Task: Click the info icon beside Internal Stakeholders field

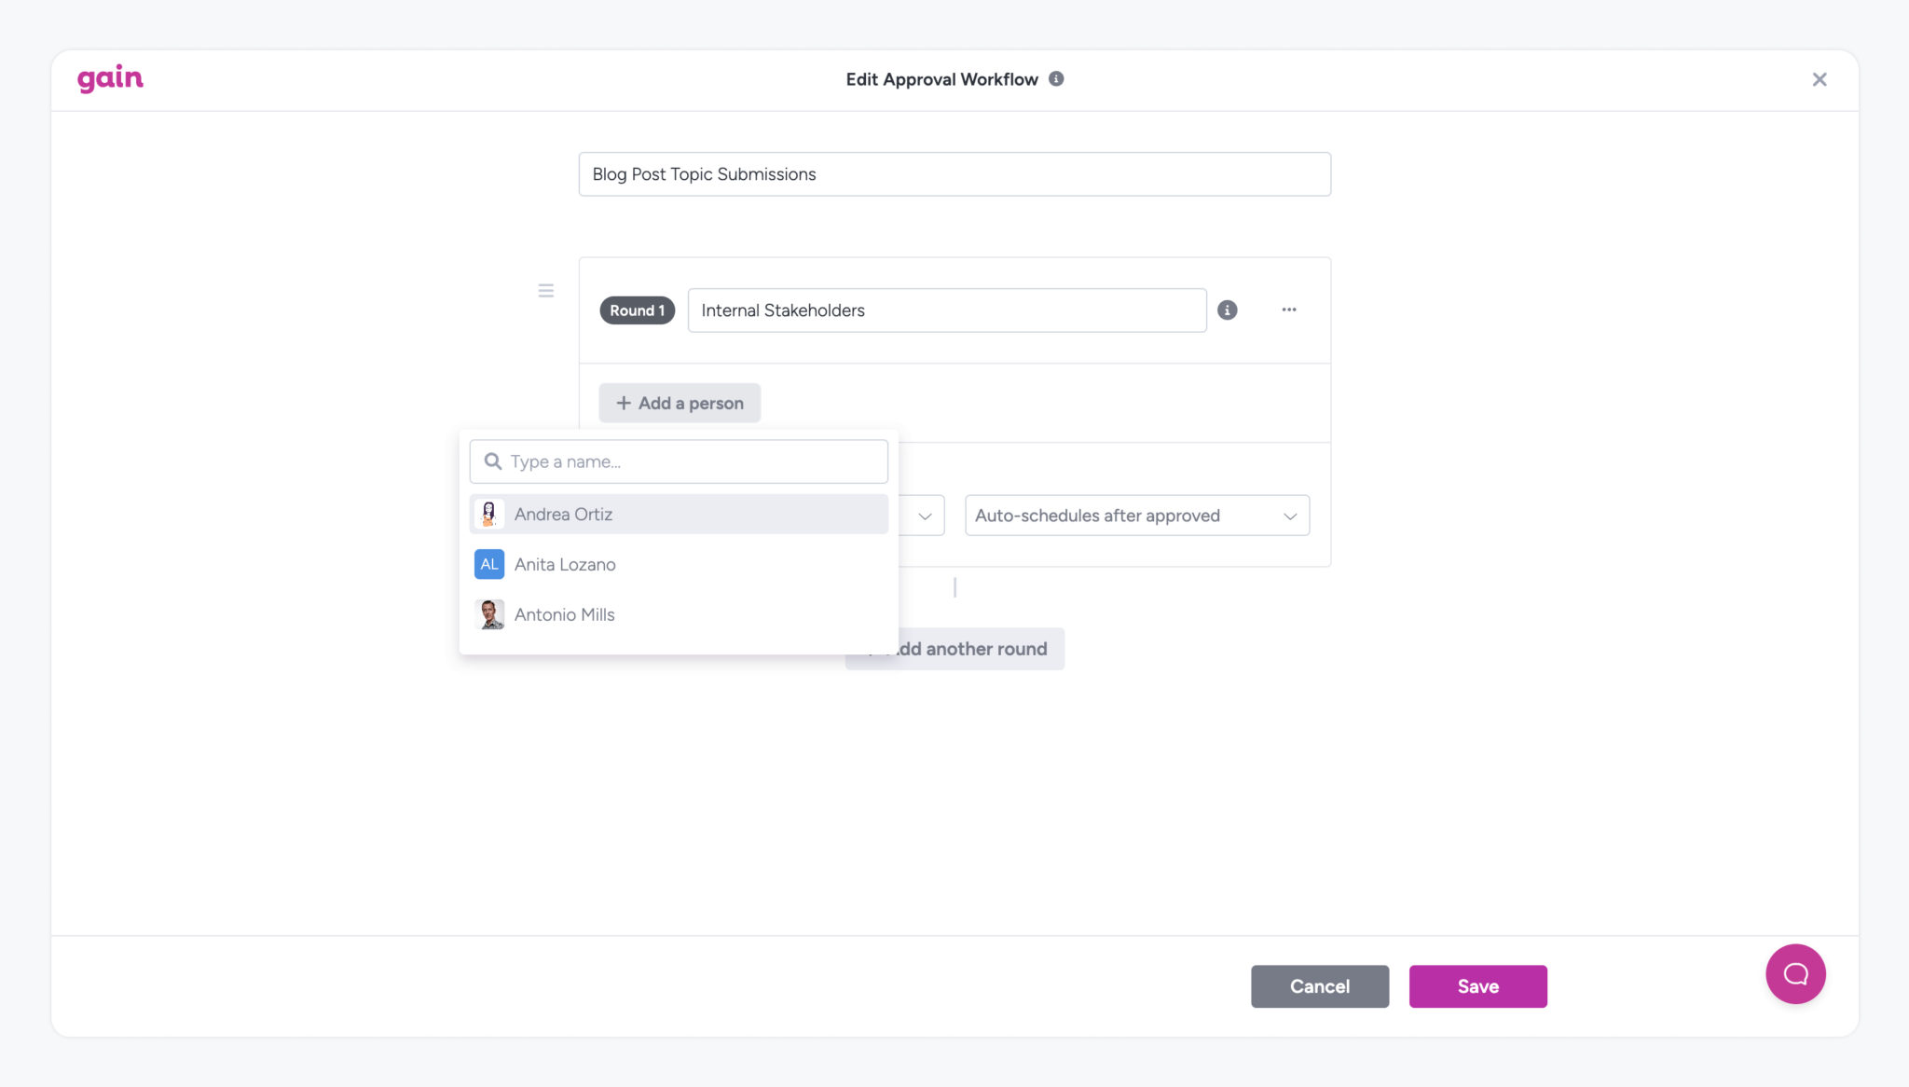Action: [x=1228, y=310]
